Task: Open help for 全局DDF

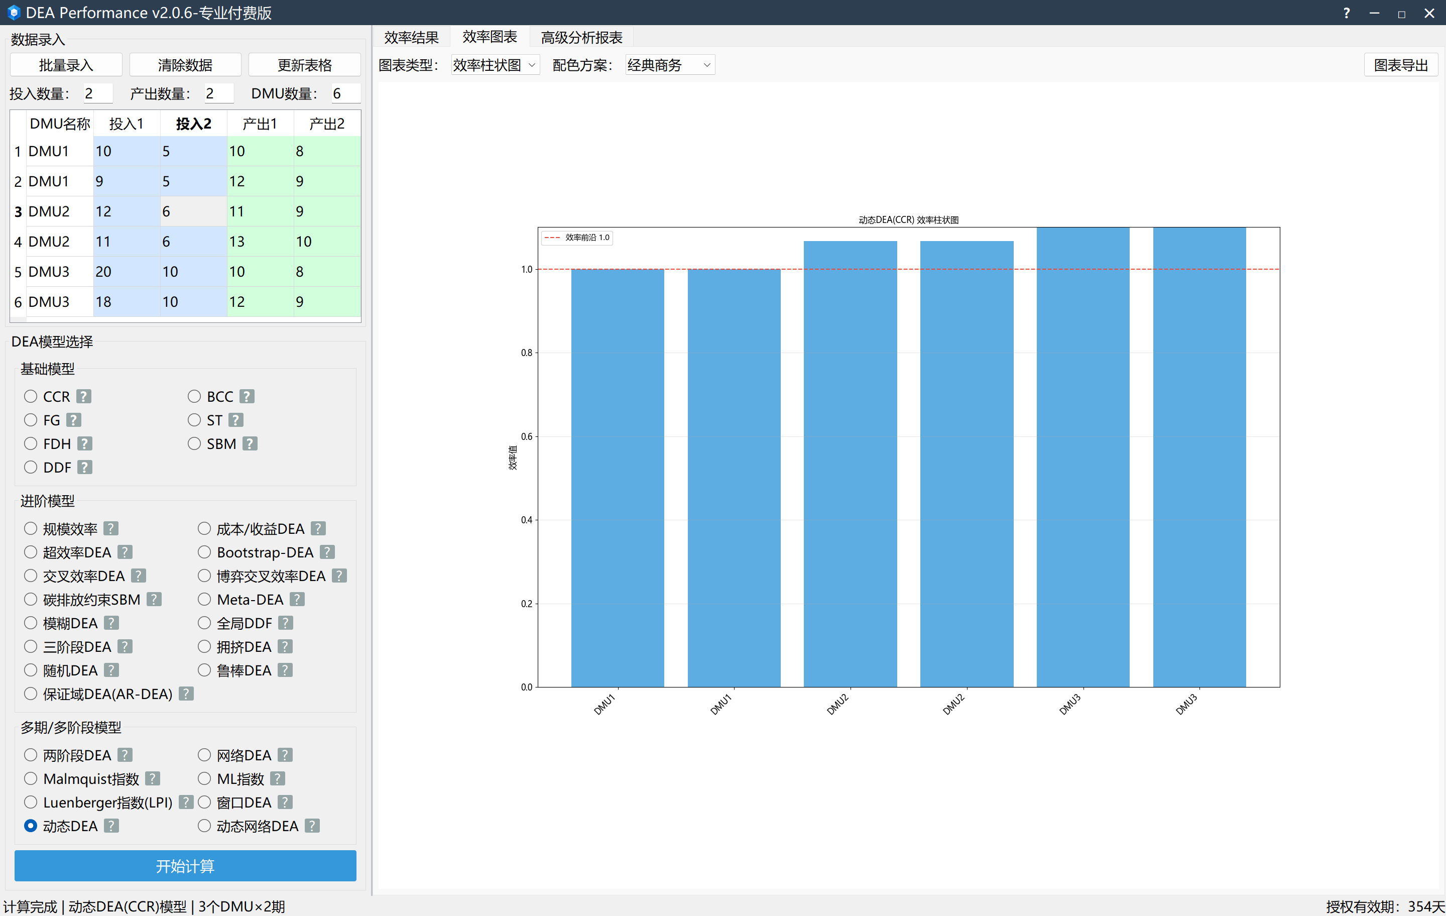Action: [286, 623]
